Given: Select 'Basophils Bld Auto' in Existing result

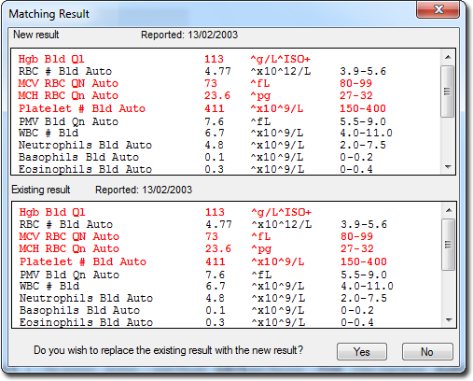Looking at the screenshot, I should [79, 310].
